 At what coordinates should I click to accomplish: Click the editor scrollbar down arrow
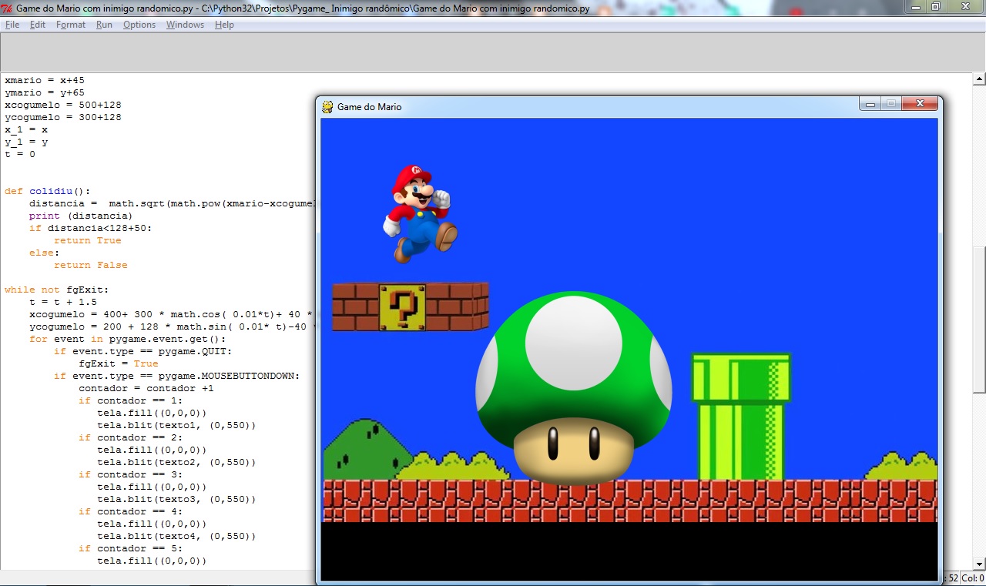pyautogui.click(x=979, y=563)
